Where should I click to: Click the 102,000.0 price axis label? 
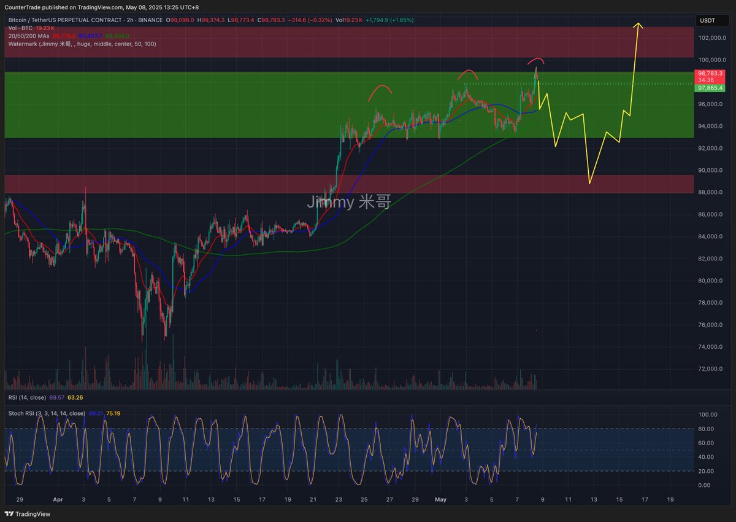click(x=711, y=38)
